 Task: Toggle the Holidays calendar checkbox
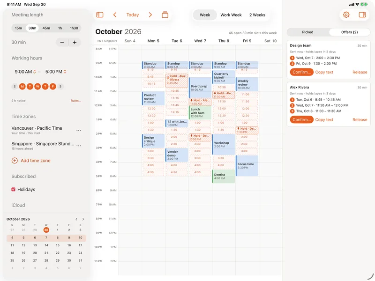pos(14,190)
